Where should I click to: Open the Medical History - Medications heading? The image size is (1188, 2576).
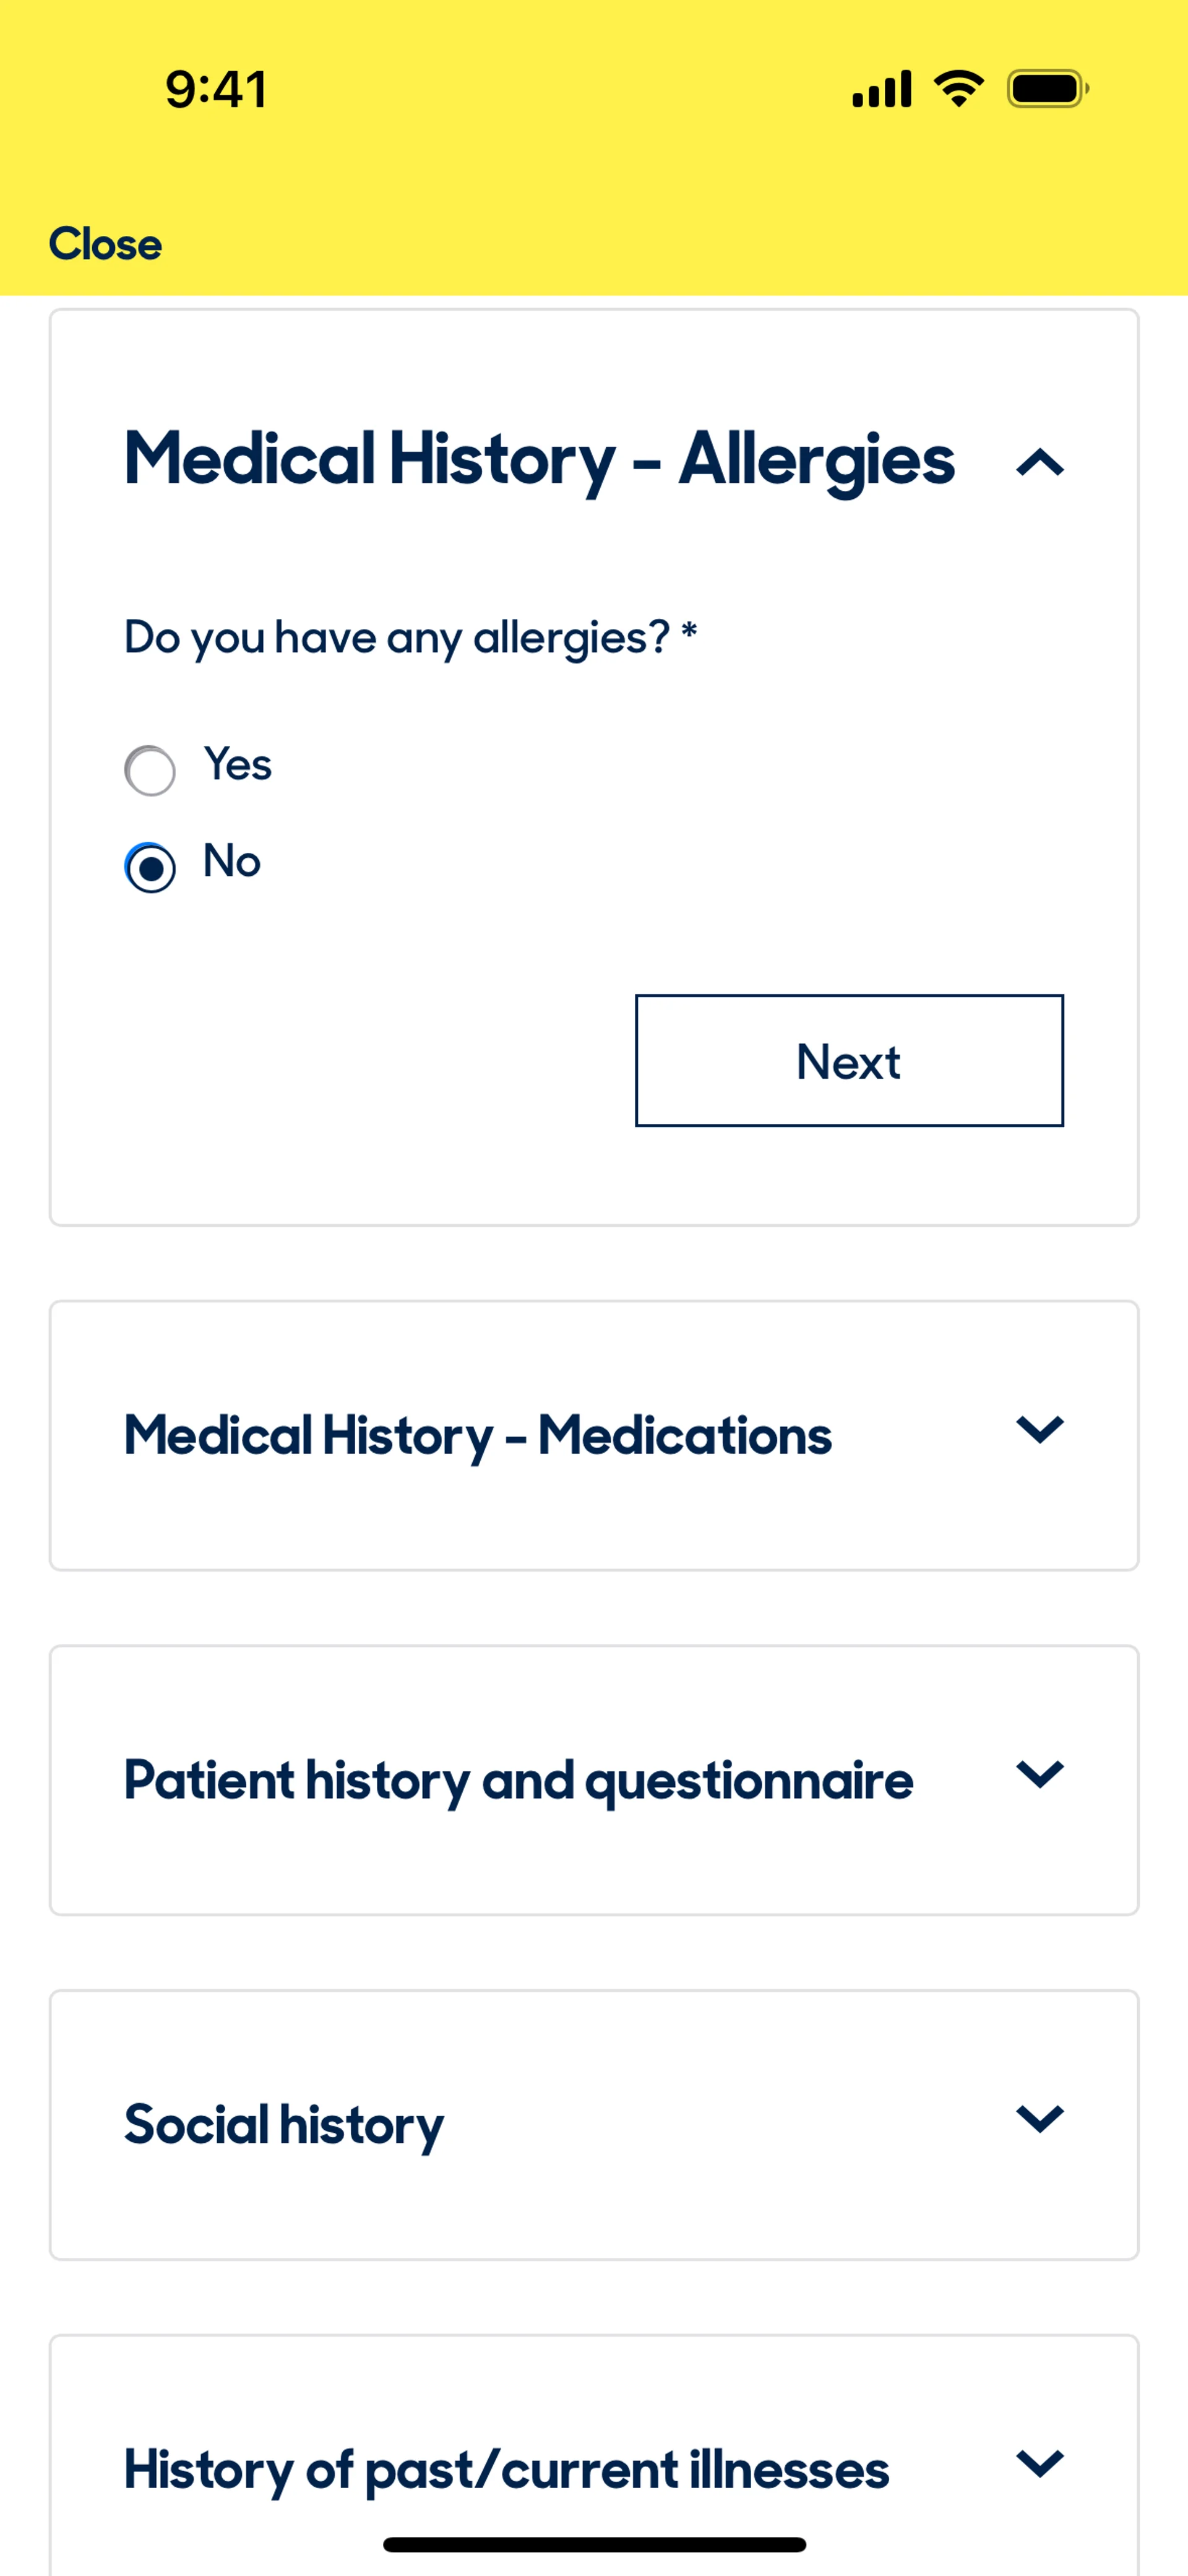(477, 1435)
